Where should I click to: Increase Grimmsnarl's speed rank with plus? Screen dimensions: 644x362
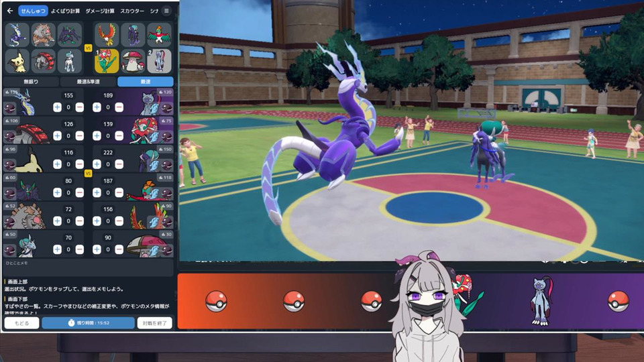click(57, 192)
